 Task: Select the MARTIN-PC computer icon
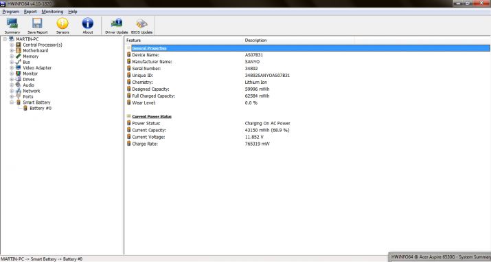(x=12, y=39)
